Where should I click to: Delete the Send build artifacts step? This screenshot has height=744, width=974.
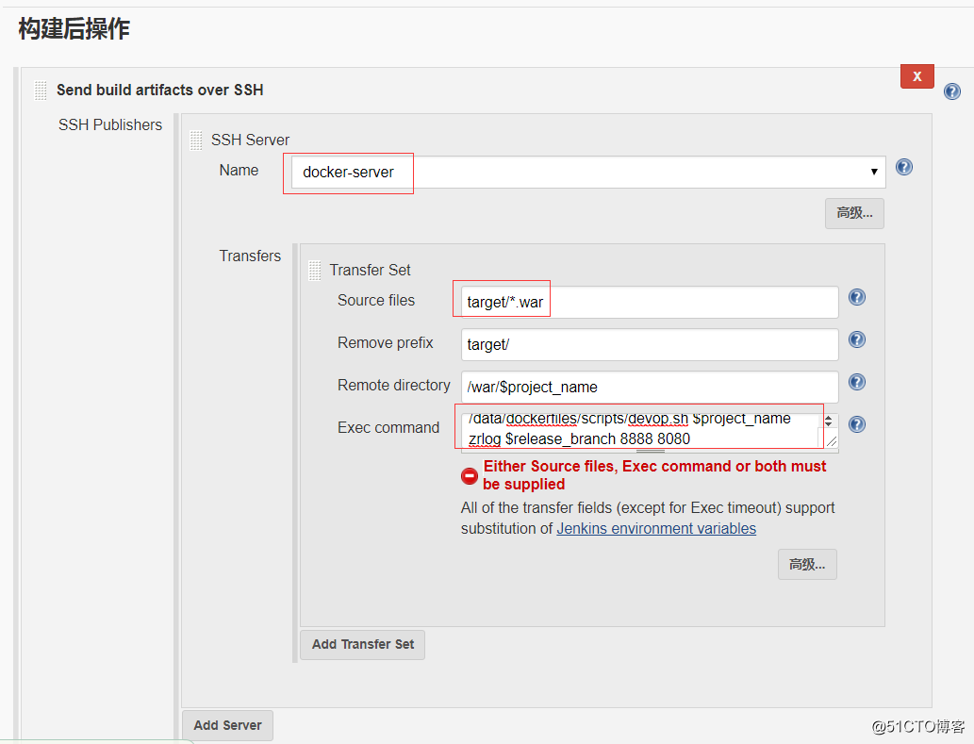pyautogui.click(x=916, y=76)
